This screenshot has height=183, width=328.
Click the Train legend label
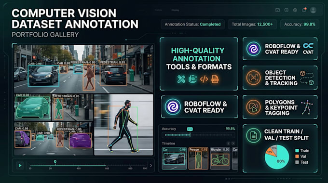coord(305,151)
